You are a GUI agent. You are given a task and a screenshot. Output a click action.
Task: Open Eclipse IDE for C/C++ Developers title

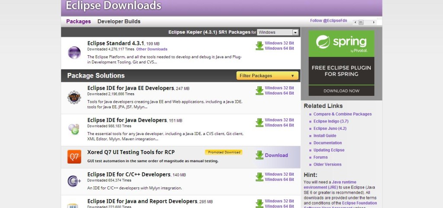click(x=129, y=174)
